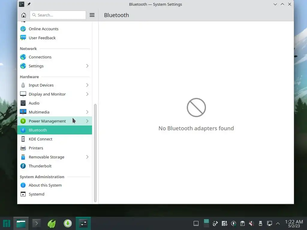Open Power Management settings

(55, 121)
